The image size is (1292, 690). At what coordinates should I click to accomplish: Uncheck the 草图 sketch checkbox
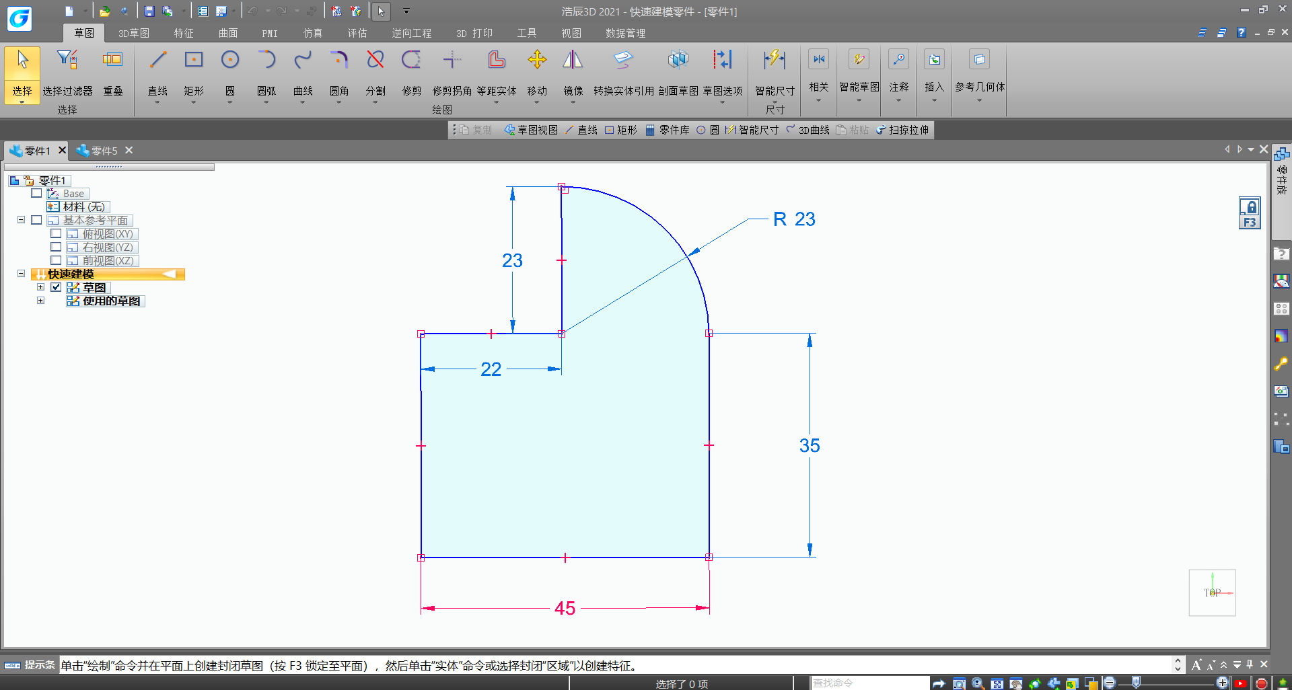click(x=56, y=287)
